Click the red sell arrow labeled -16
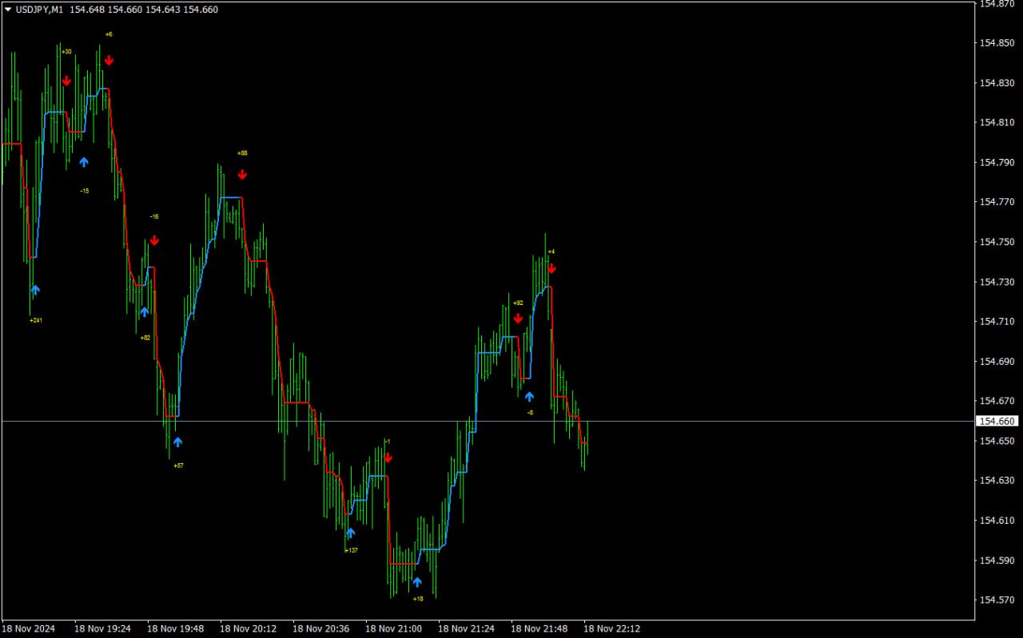Viewport: 1023px width, 638px height. (x=154, y=240)
